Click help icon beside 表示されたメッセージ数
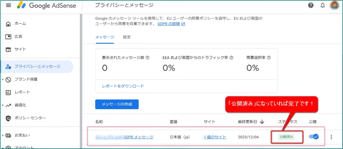Screen dimensions: 343x149 pyautogui.click(x=148, y=57)
